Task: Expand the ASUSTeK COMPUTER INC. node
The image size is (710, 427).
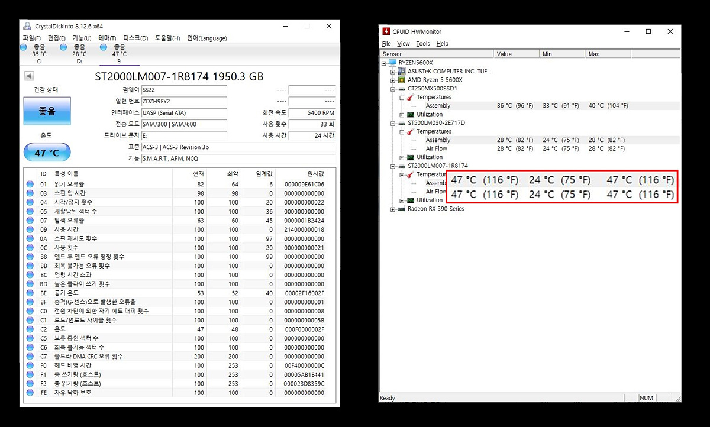Action: (x=393, y=72)
